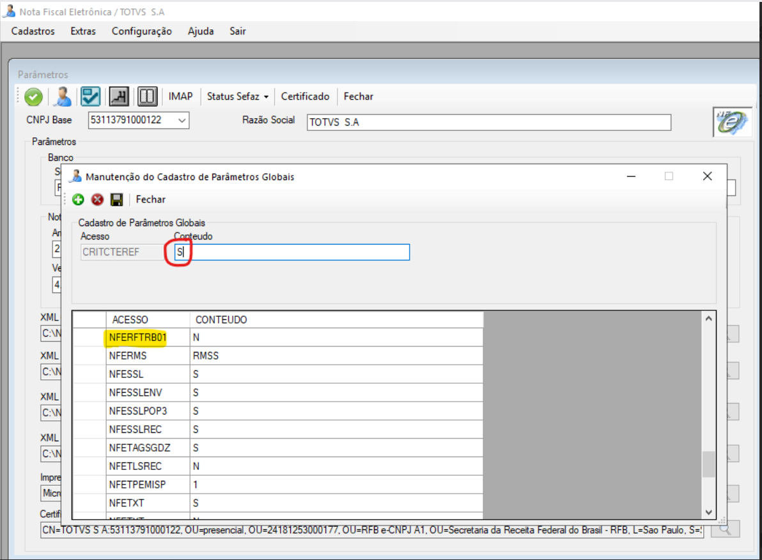Close the Parâmetros Globais dialog
The image size is (762, 560).
coord(708,176)
